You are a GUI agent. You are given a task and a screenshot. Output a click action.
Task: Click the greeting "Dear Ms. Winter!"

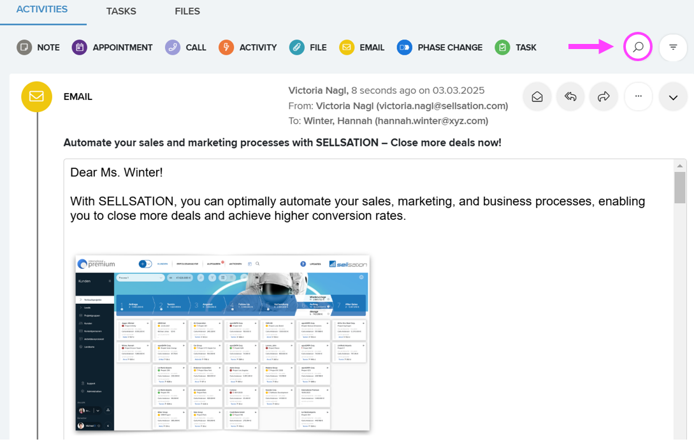click(x=117, y=173)
